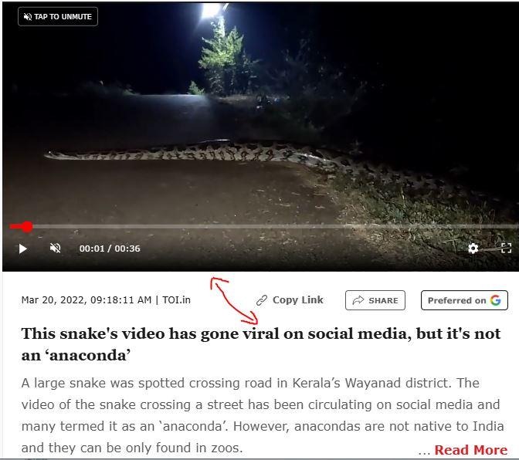Click the curved arrow icon inside SHARE
Viewport: 519px width, 460px height.
pyautogui.click(x=358, y=300)
